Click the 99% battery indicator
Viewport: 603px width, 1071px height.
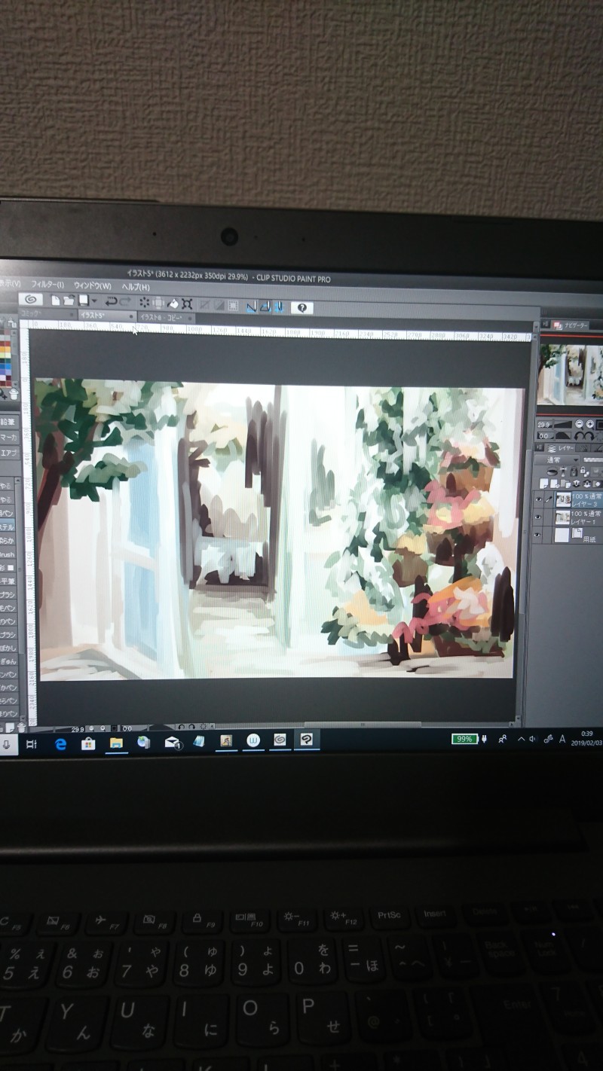click(464, 740)
